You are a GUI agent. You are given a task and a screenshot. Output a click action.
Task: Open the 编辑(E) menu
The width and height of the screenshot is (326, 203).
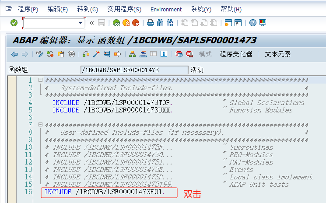58,9
